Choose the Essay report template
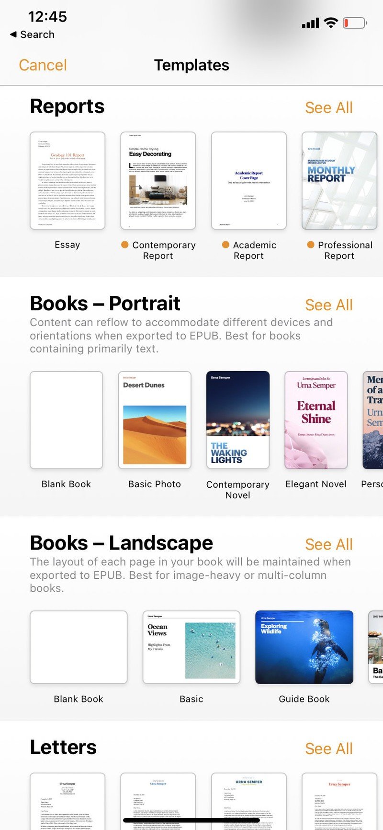 click(68, 181)
